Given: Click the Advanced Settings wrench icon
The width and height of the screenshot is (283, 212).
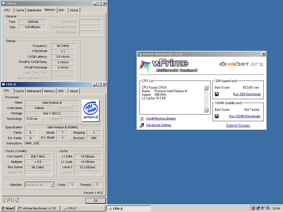Looking at the screenshot, I should [142, 125].
